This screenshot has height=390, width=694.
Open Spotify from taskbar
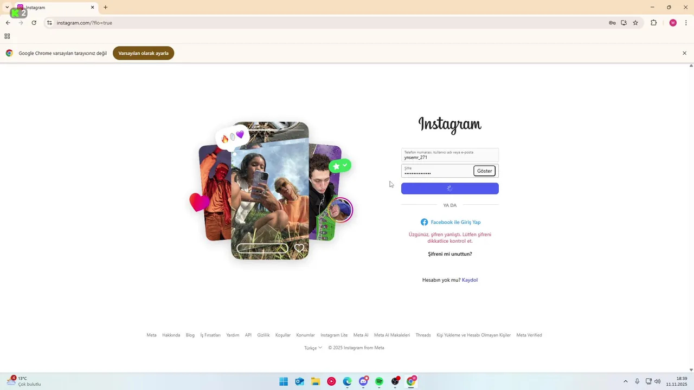[x=379, y=381]
